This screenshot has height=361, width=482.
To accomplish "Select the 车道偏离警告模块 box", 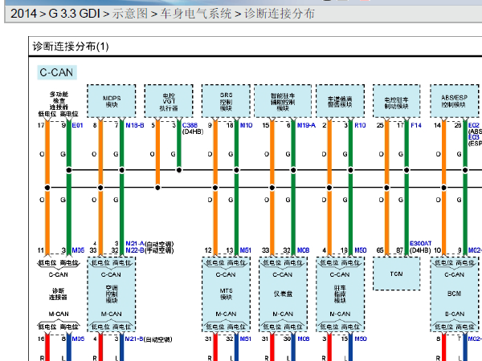I will 340,101.
